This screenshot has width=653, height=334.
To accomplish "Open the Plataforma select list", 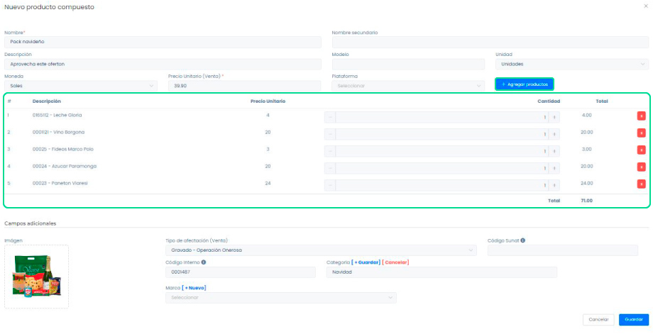I will click(x=410, y=86).
